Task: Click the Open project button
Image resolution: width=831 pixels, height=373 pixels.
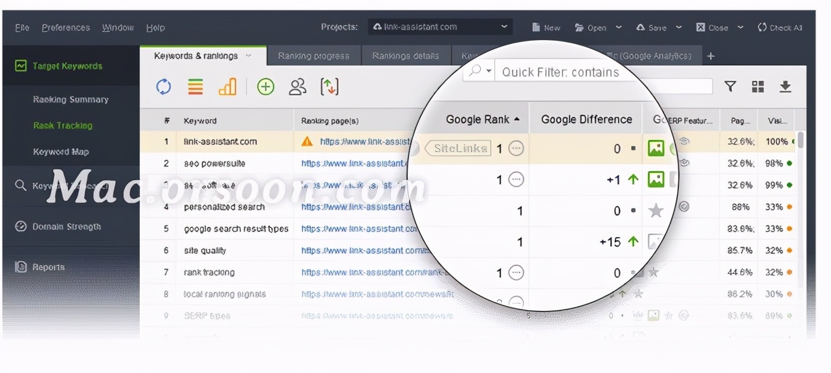Action: tap(592, 28)
